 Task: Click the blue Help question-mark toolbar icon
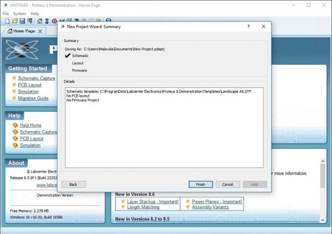(108, 20)
